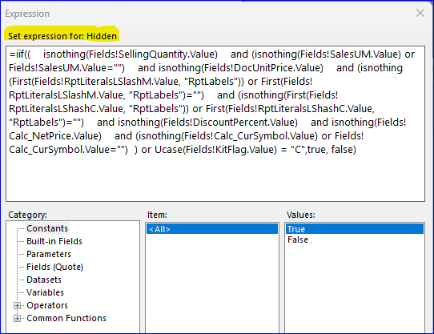Choose False in the Values list

click(x=354, y=239)
